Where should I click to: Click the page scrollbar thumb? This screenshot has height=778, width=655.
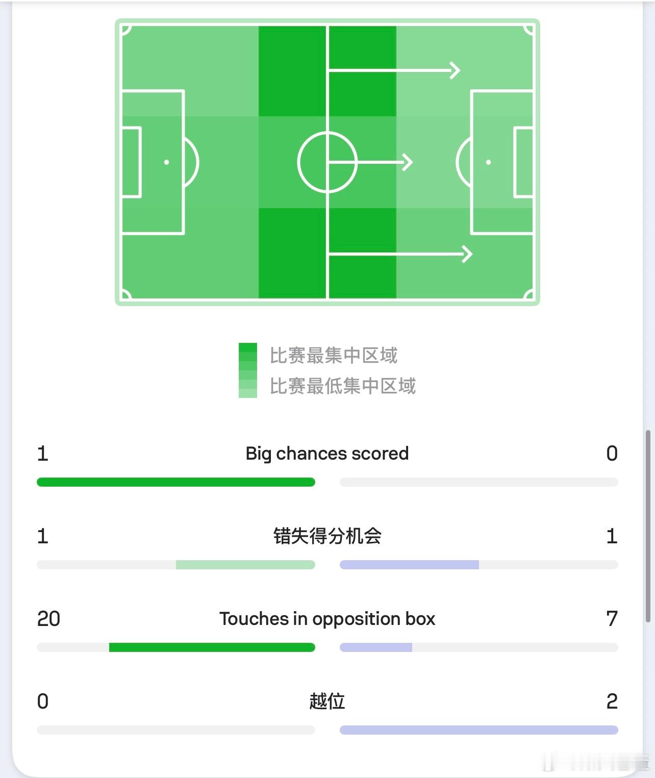(648, 525)
